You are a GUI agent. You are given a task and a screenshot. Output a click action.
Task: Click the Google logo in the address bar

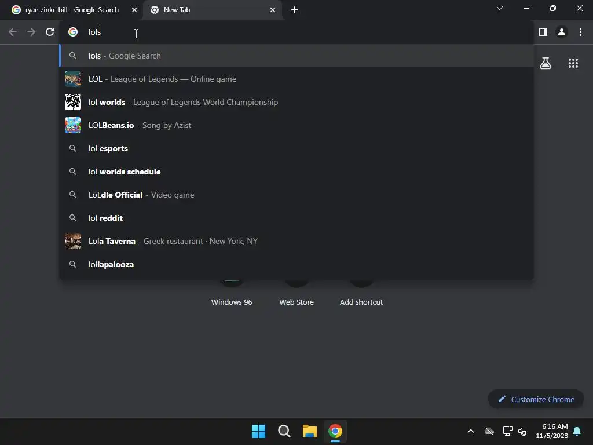(73, 32)
